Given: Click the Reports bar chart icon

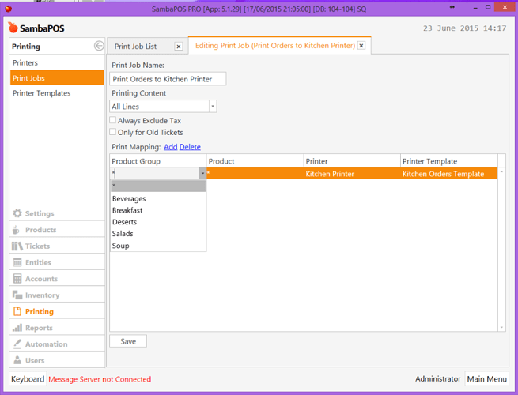Looking at the screenshot, I should click(x=17, y=328).
